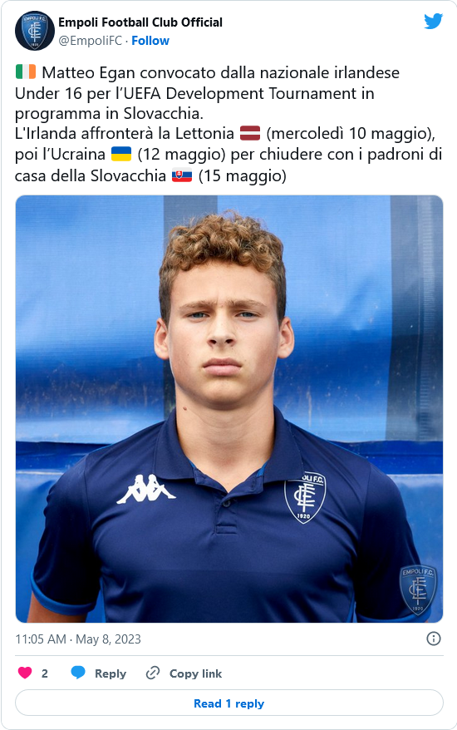Click the Slovakia flag emoji
Viewport: 457px width, 730px height.
182,175
